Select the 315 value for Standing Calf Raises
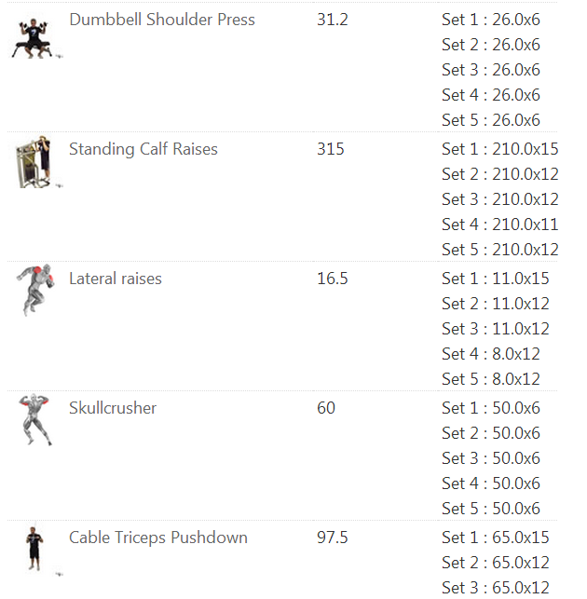Viewport: 587px width, 599px height. 331,149
